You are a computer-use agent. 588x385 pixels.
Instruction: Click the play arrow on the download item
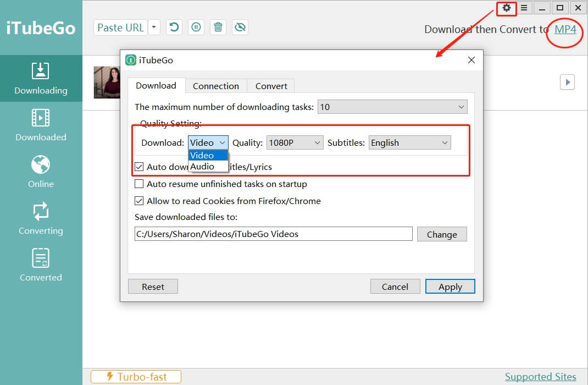(x=567, y=82)
